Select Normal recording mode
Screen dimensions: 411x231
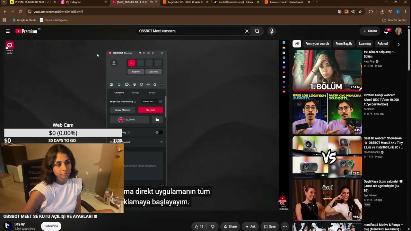pyautogui.click(x=150, y=110)
